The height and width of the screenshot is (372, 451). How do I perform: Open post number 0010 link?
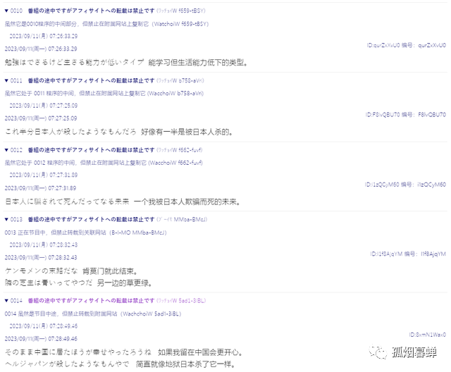(x=16, y=11)
